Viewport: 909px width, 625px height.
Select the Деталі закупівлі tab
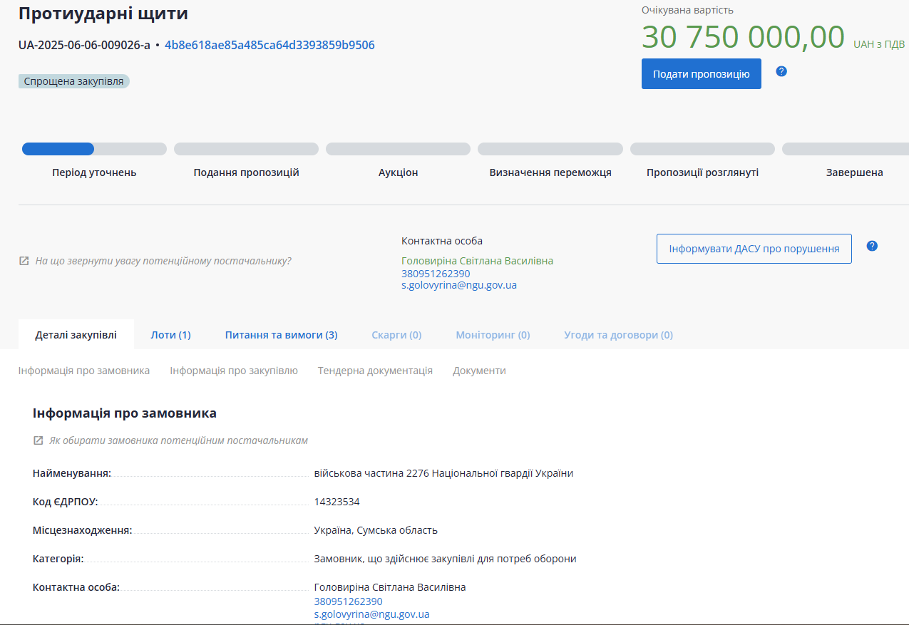(x=76, y=335)
